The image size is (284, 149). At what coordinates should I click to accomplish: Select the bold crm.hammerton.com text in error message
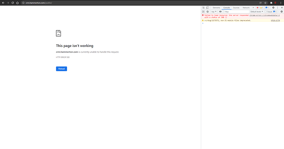pyautogui.click(x=67, y=52)
